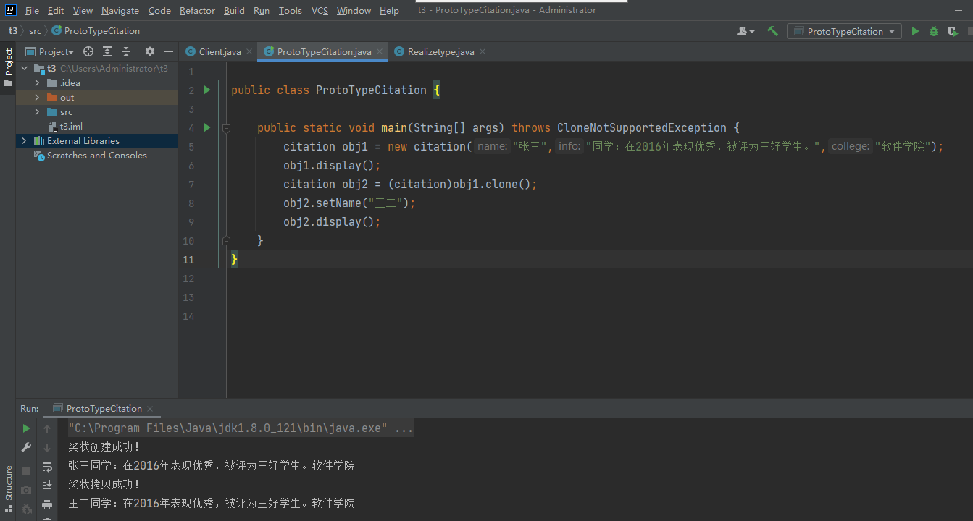Start debugging with the green bug icon
Screen dimensions: 973x521
pyautogui.click(x=934, y=31)
